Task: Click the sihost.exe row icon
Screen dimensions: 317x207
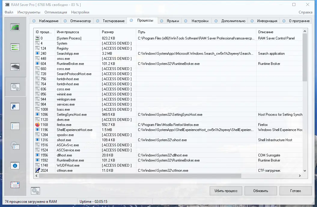Action: (x=37, y=140)
